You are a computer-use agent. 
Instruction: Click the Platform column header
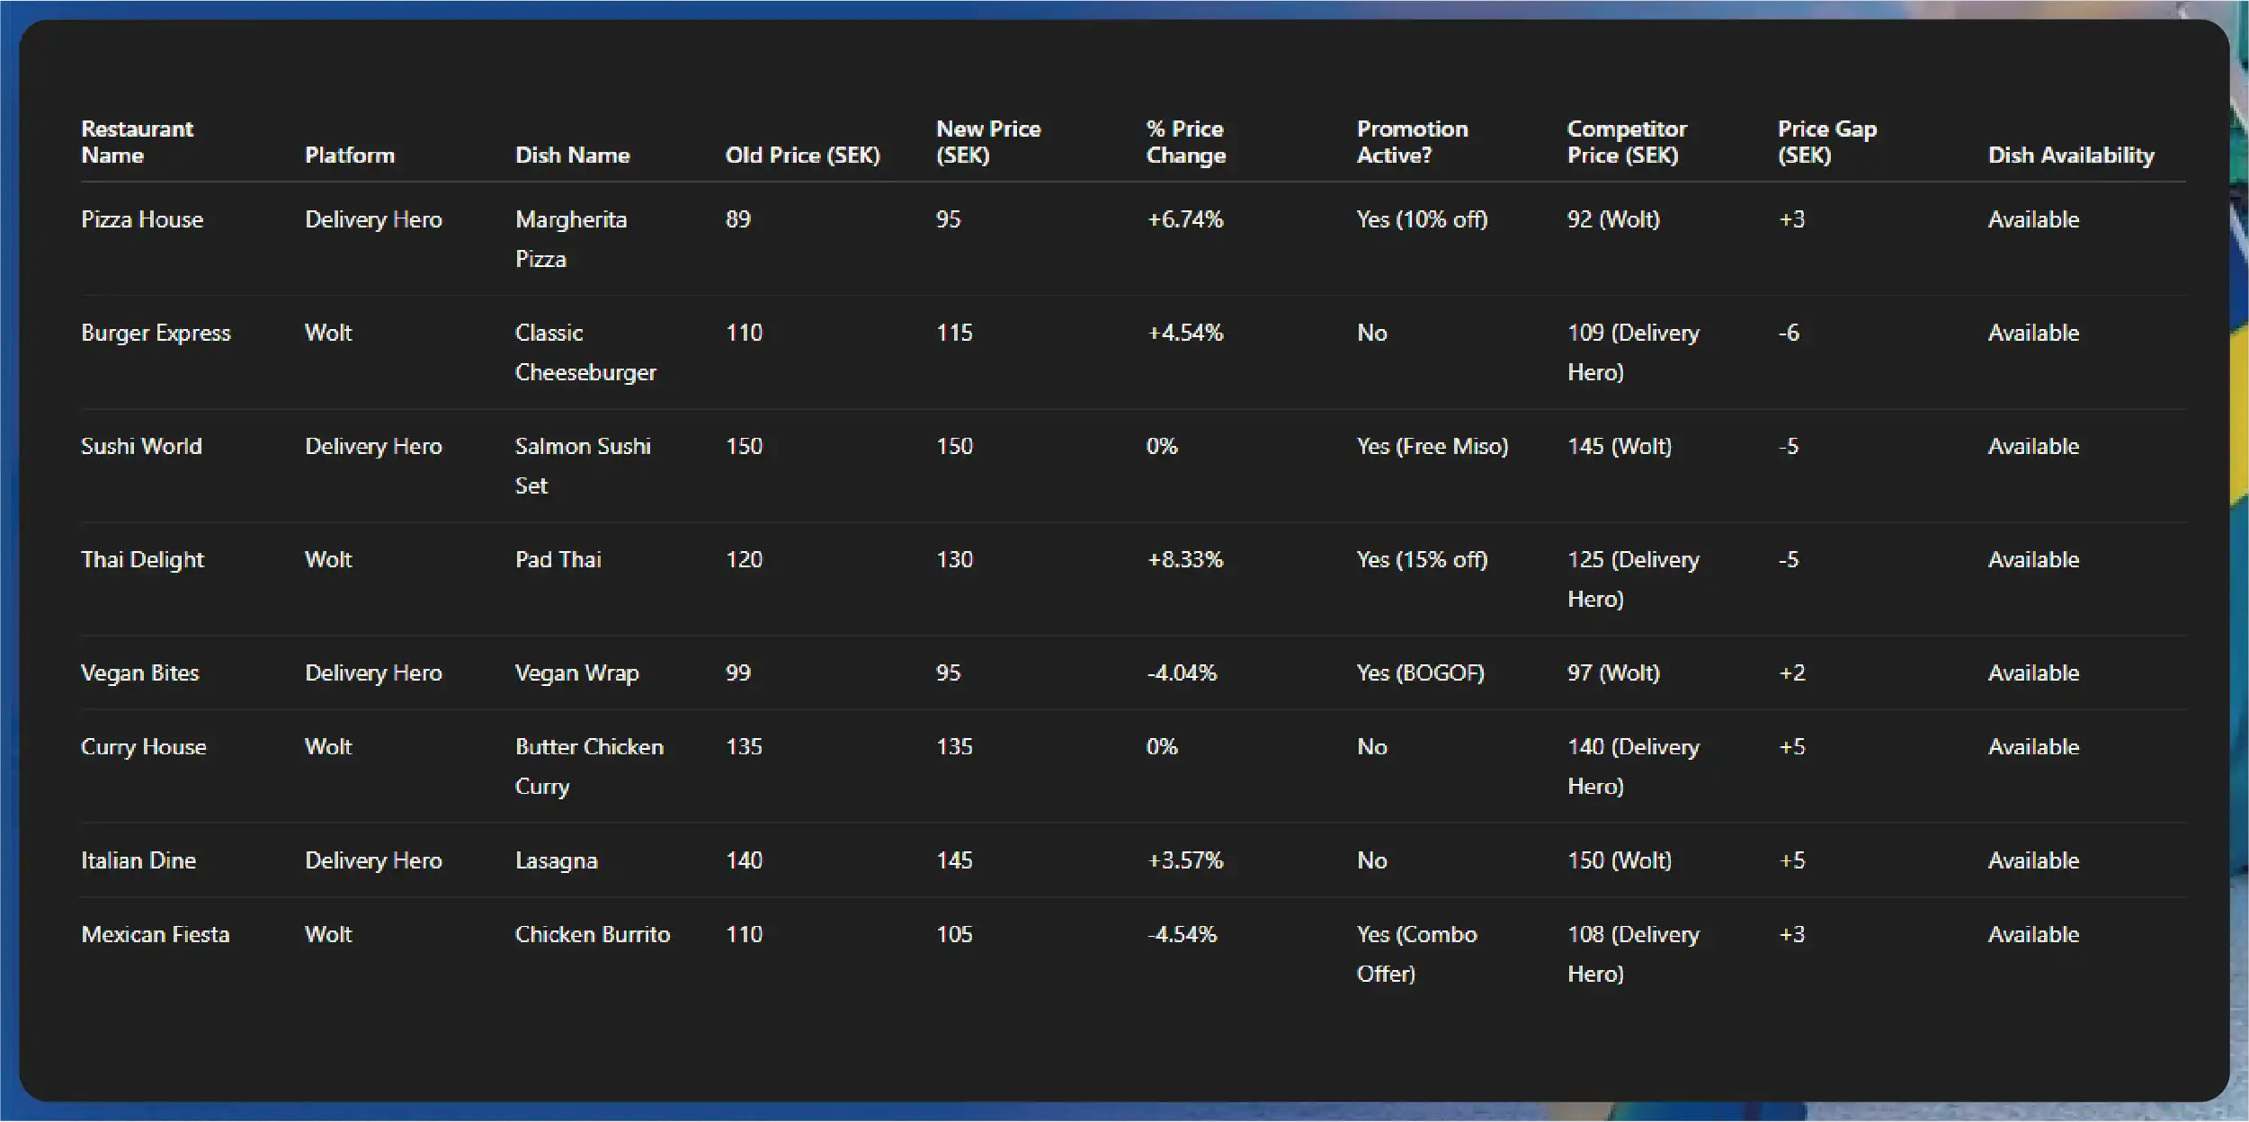(349, 156)
